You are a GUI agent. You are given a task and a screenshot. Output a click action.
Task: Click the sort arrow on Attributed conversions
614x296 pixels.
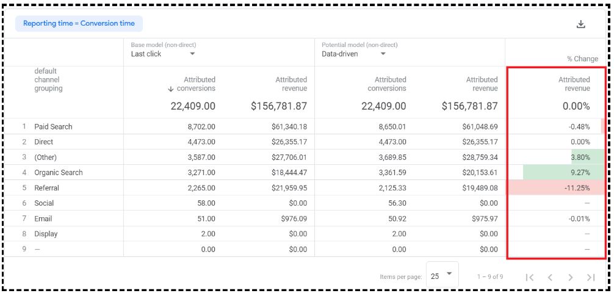[170, 89]
